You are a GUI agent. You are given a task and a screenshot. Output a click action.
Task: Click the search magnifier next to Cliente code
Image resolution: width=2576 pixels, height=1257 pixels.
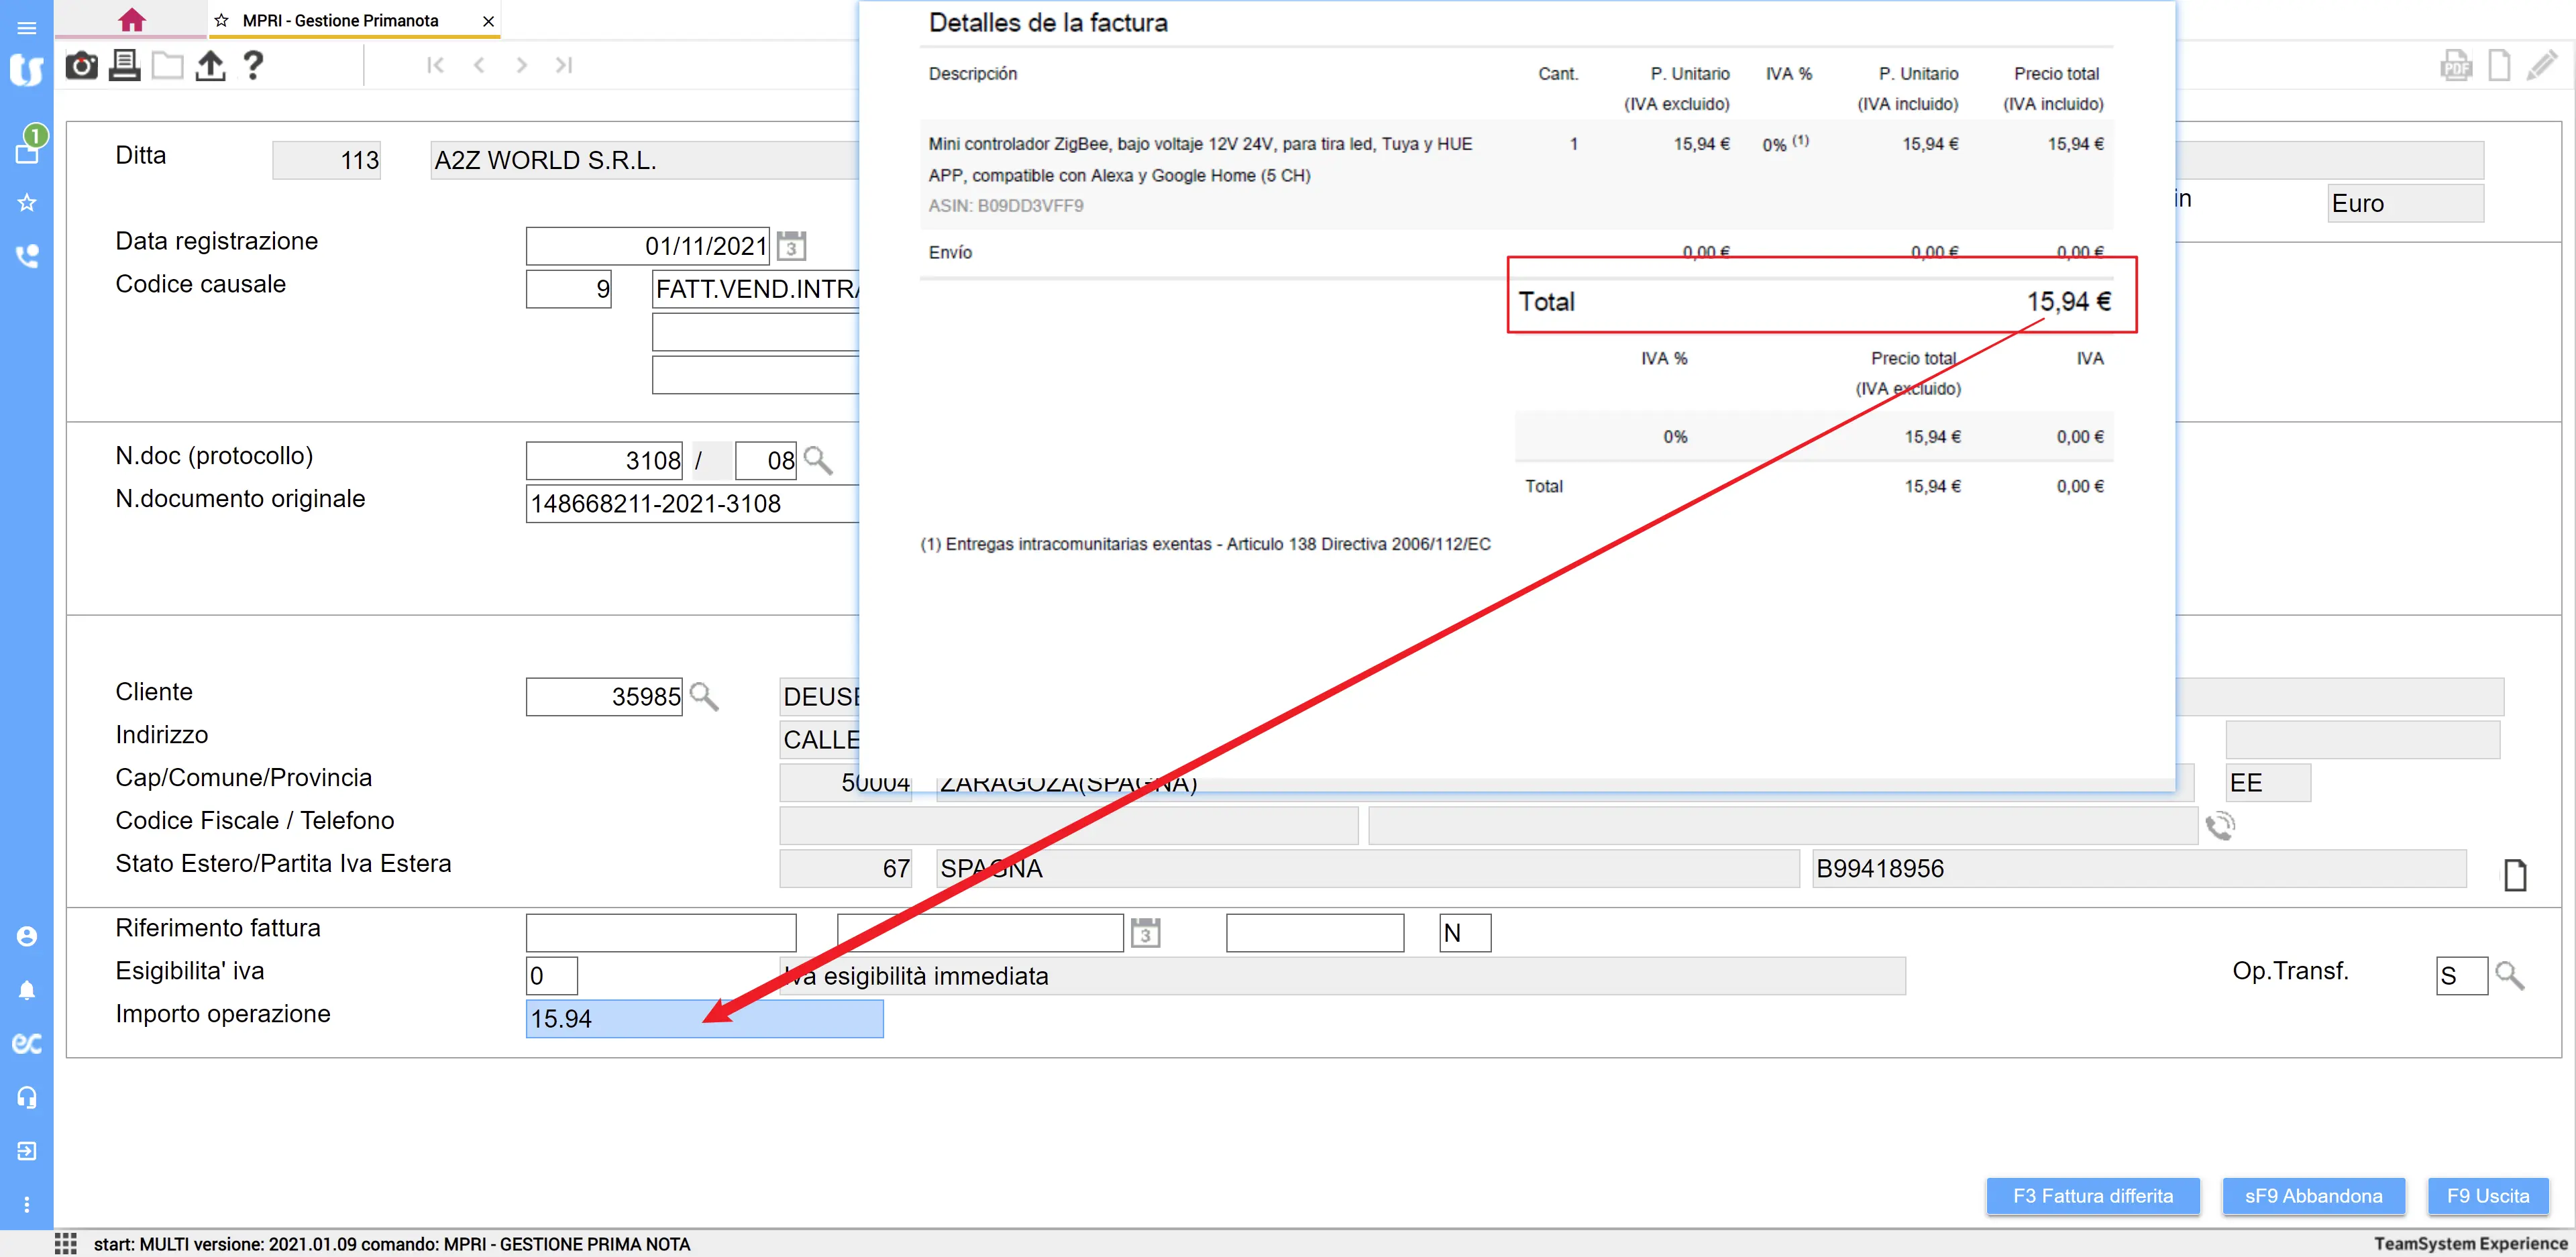pyautogui.click(x=704, y=697)
